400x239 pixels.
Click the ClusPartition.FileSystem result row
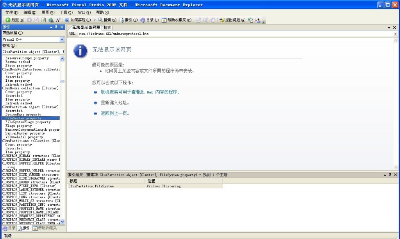coord(145,186)
